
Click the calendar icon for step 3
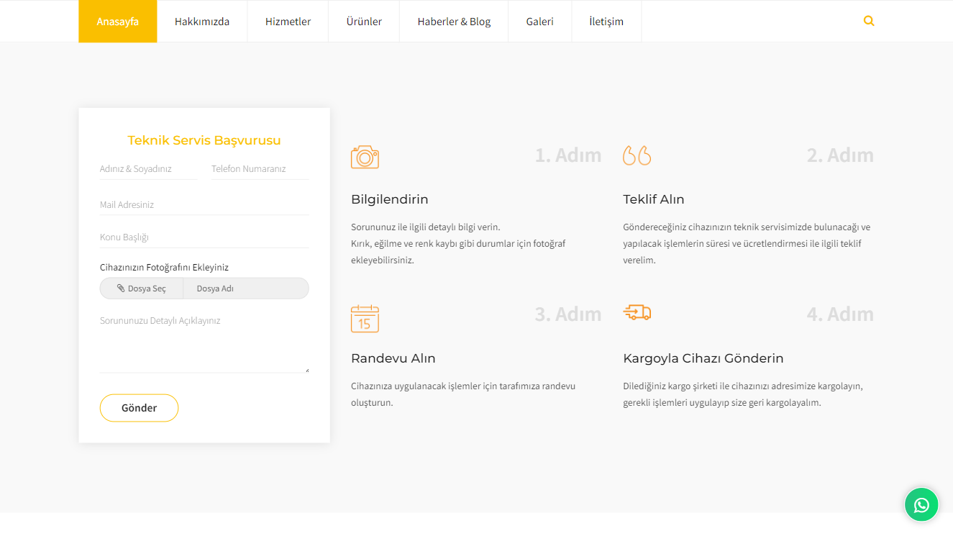point(365,319)
